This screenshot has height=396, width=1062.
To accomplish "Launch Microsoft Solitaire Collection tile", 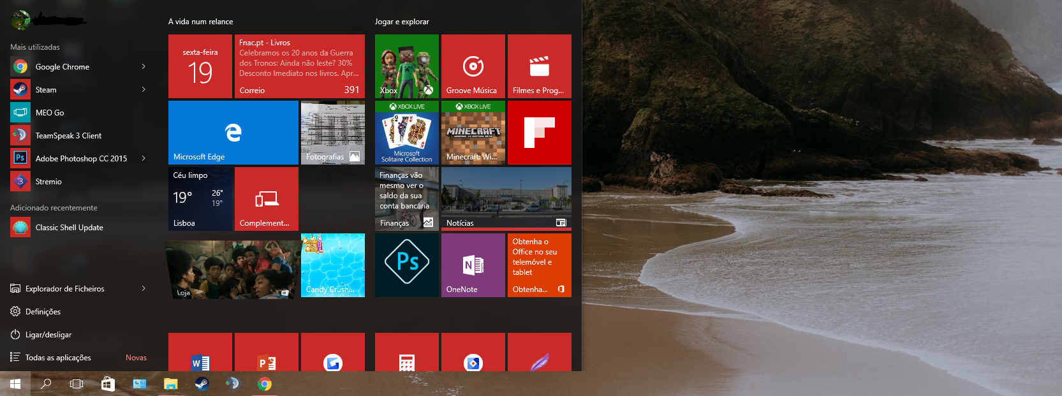I will point(407,133).
